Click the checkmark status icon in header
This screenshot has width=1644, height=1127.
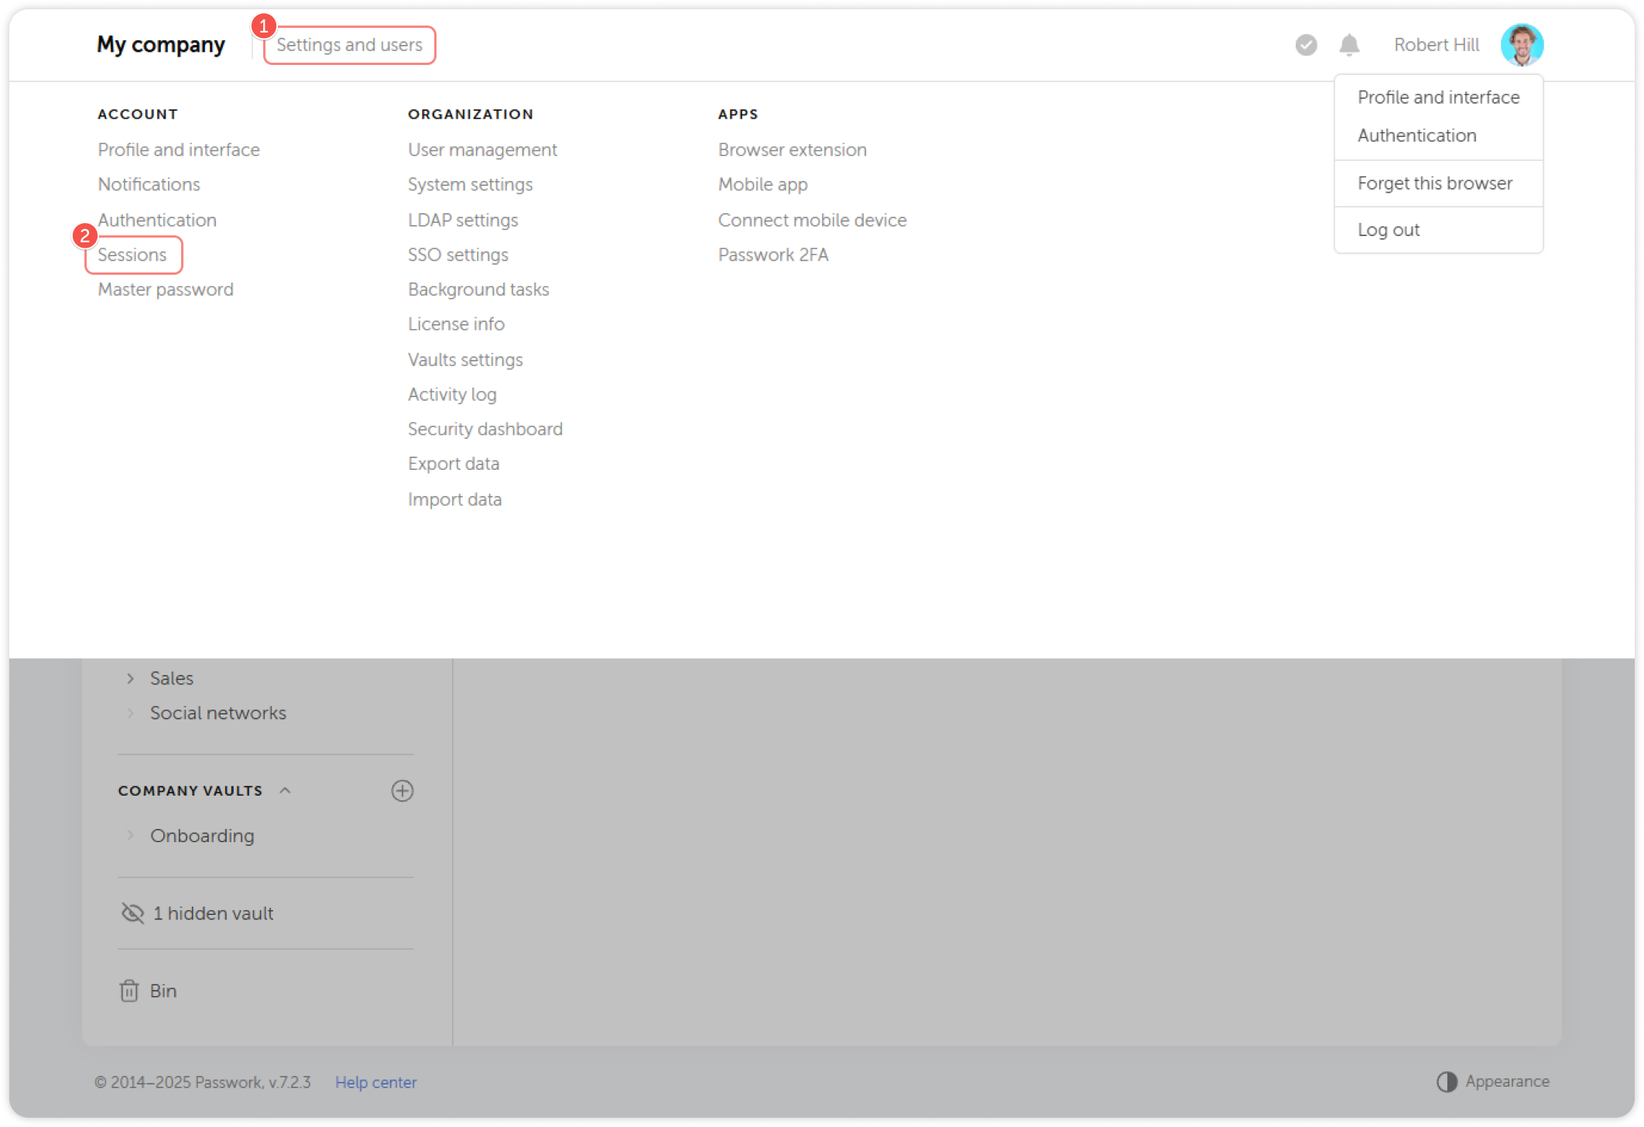1306,45
